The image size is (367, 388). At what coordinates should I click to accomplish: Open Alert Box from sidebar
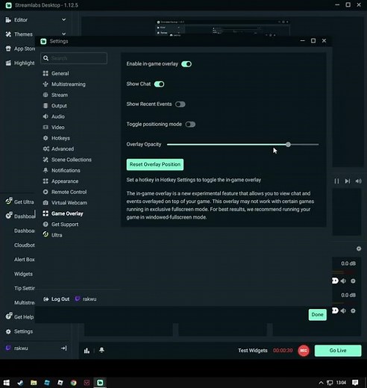pyautogui.click(x=25, y=260)
